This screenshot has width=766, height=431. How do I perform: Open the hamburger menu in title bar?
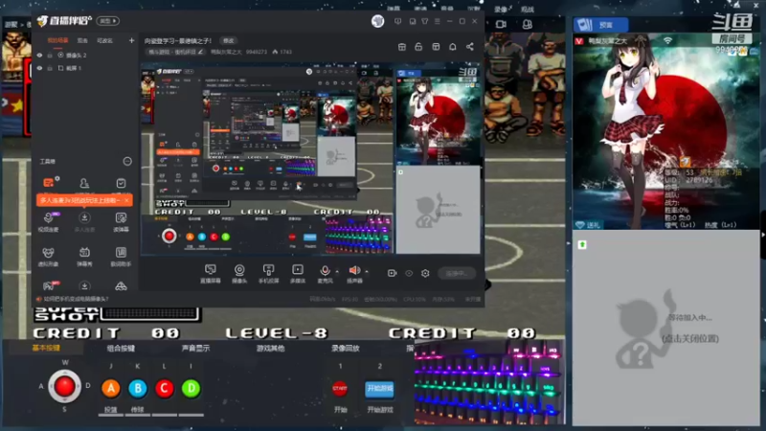pos(438,21)
